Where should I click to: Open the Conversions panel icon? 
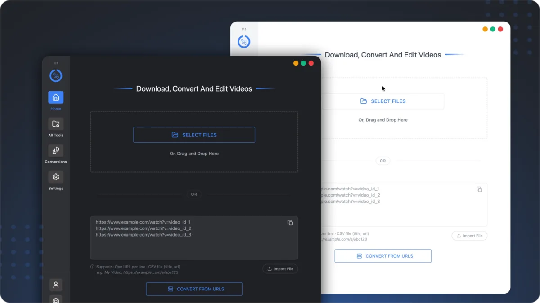coord(56,150)
